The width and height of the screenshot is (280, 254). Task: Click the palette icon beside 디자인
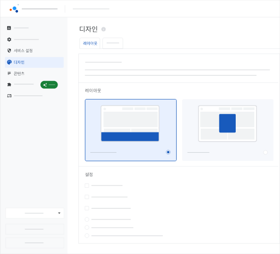[x=9, y=62]
